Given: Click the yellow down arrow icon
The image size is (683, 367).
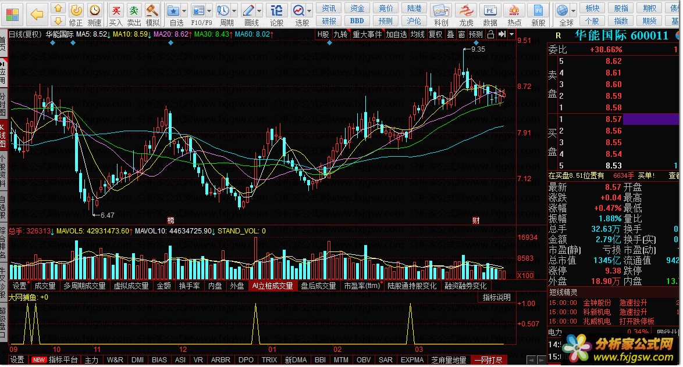Looking at the screenshot, I should [x=58, y=20].
